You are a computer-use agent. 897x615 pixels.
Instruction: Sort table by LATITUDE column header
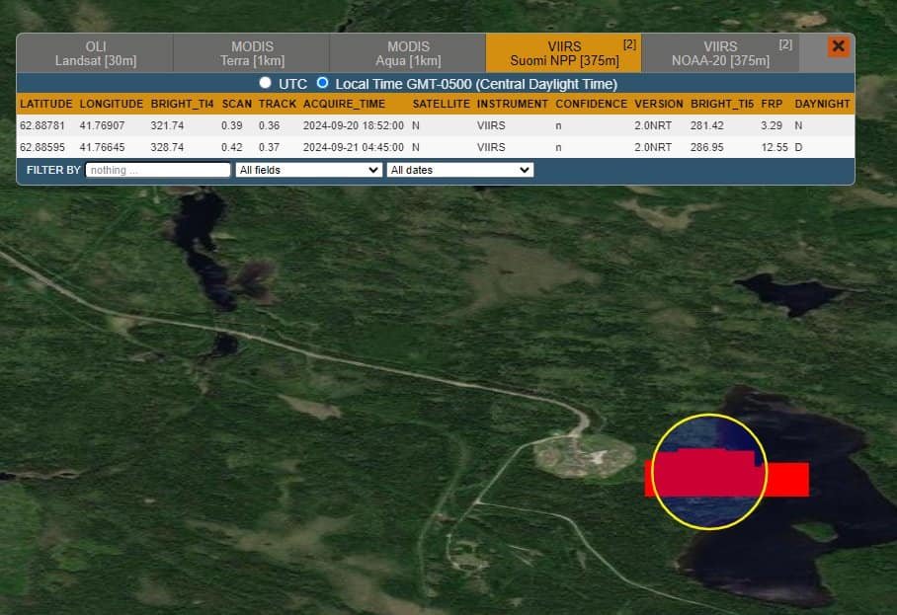(x=45, y=104)
